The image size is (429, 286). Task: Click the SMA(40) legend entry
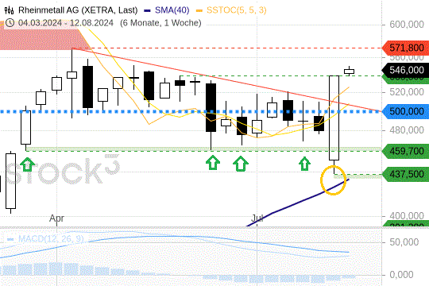pyautogui.click(x=167, y=10)
